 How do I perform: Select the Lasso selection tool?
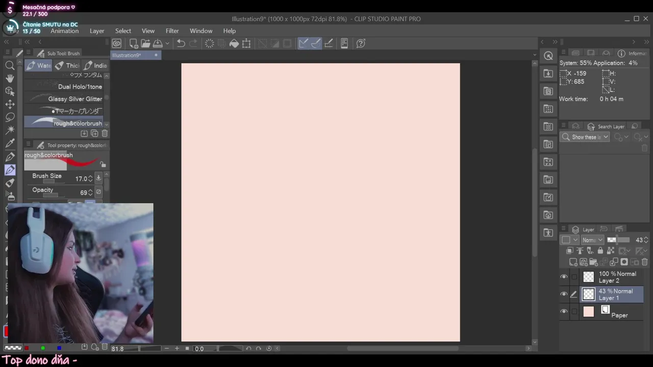[10, 117]
